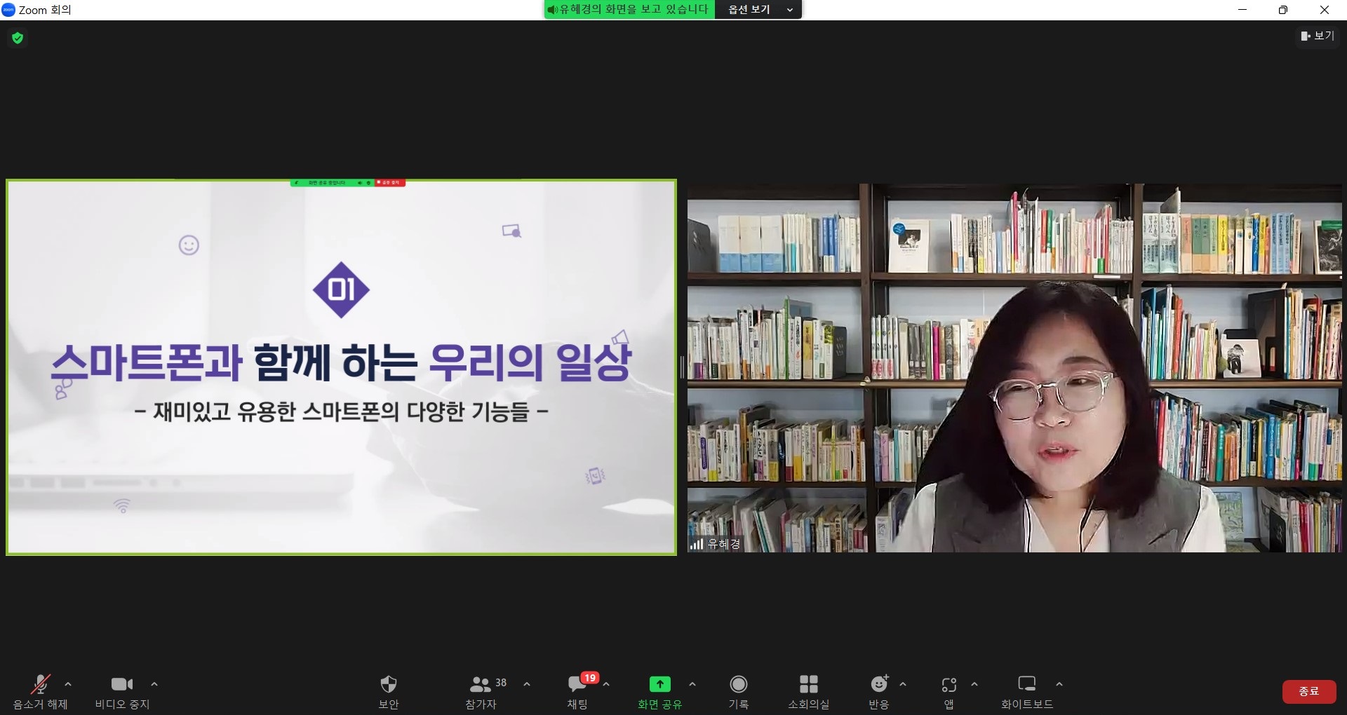
Task: Open the 참가자 participants panel
Action: (x=481, y=691)
